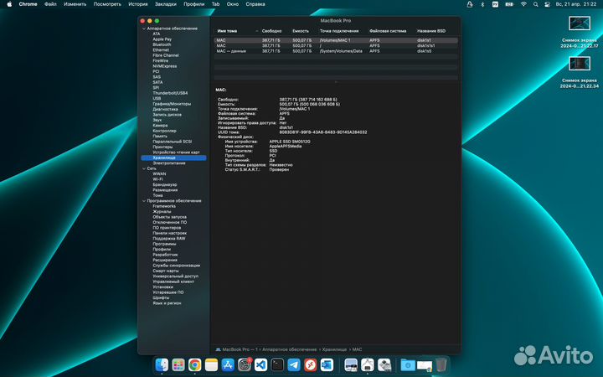Select Электропитание in the sidebar

coord(169,163)
